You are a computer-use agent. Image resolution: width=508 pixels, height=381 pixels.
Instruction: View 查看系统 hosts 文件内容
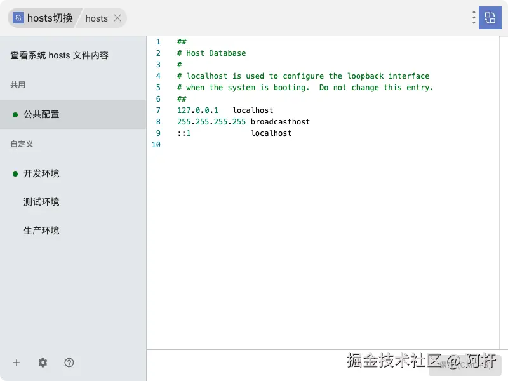pyautogui.click(x=59, y=55)
